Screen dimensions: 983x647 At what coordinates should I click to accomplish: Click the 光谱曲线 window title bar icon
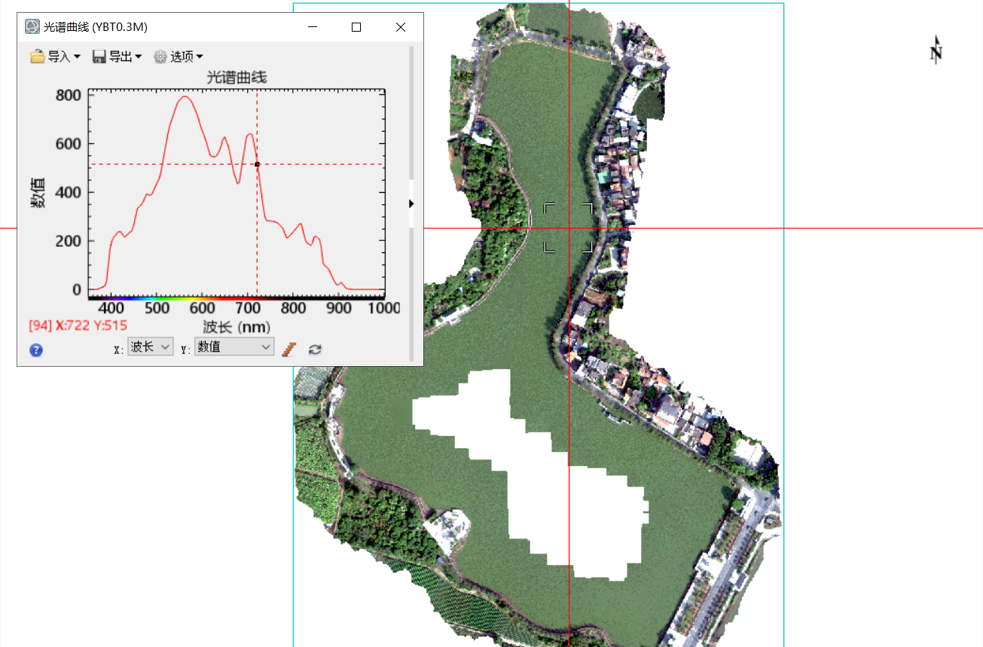tap(32, 27)
